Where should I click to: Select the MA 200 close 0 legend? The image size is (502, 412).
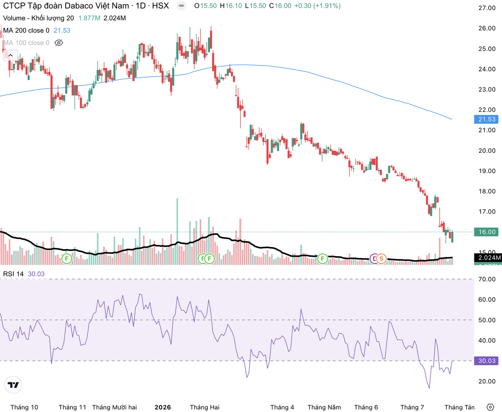tap(26, 30)
